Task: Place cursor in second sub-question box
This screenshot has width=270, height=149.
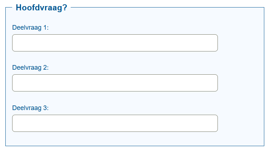Action: [115, 83]
